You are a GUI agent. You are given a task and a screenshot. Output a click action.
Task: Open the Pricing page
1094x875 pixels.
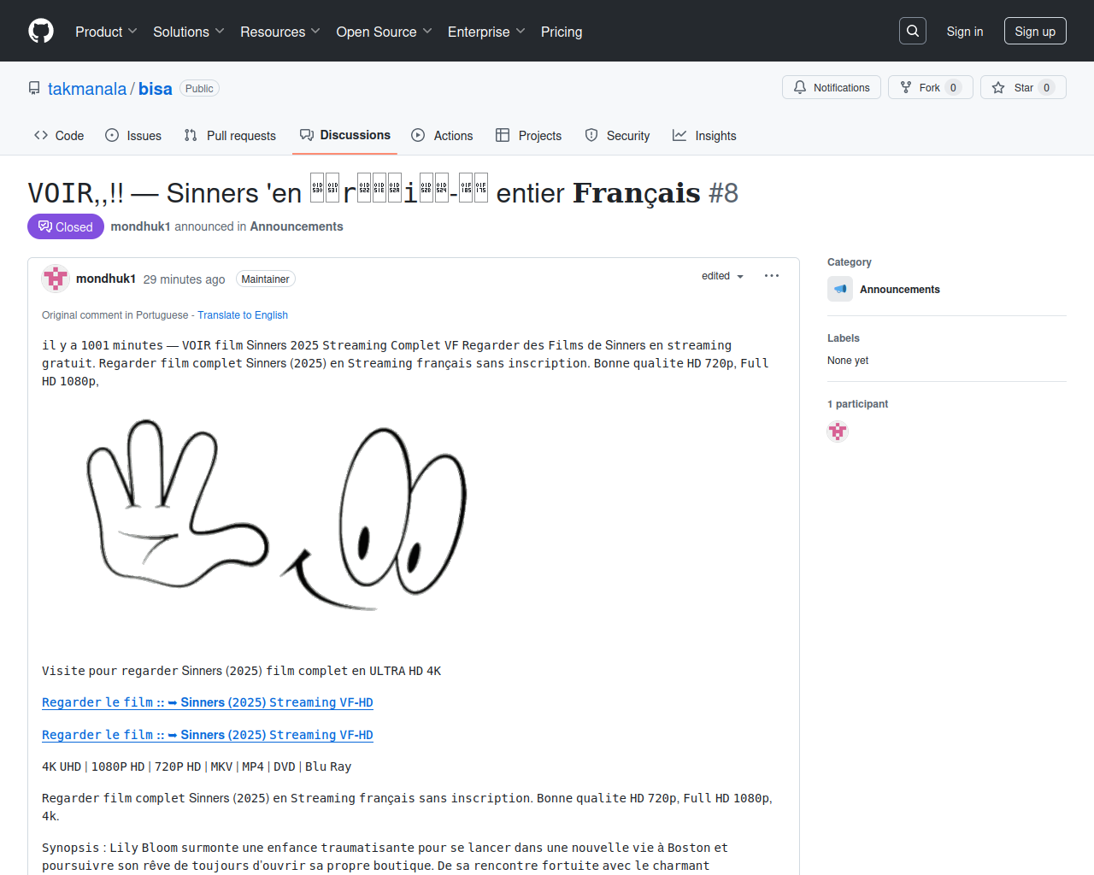click(x=562, y=32)
